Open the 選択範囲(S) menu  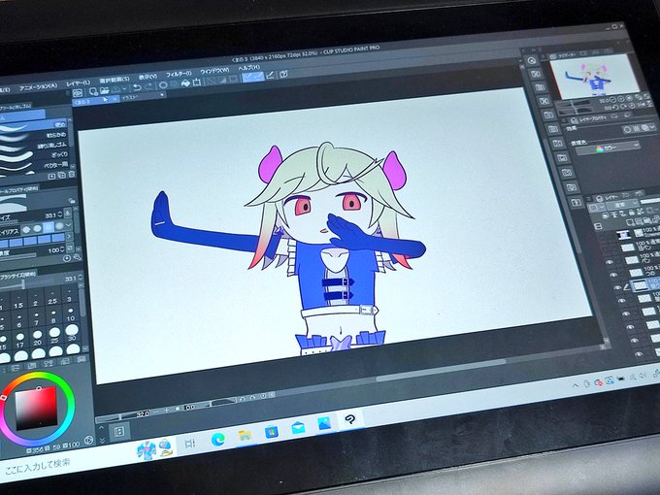click(x=115, y=80)
